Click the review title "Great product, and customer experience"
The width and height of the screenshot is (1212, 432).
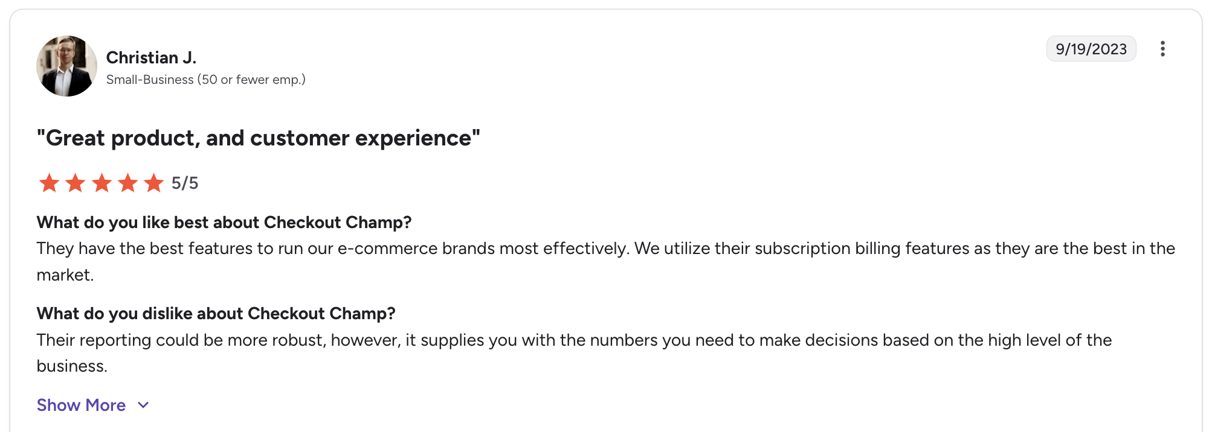pos(259,138)
